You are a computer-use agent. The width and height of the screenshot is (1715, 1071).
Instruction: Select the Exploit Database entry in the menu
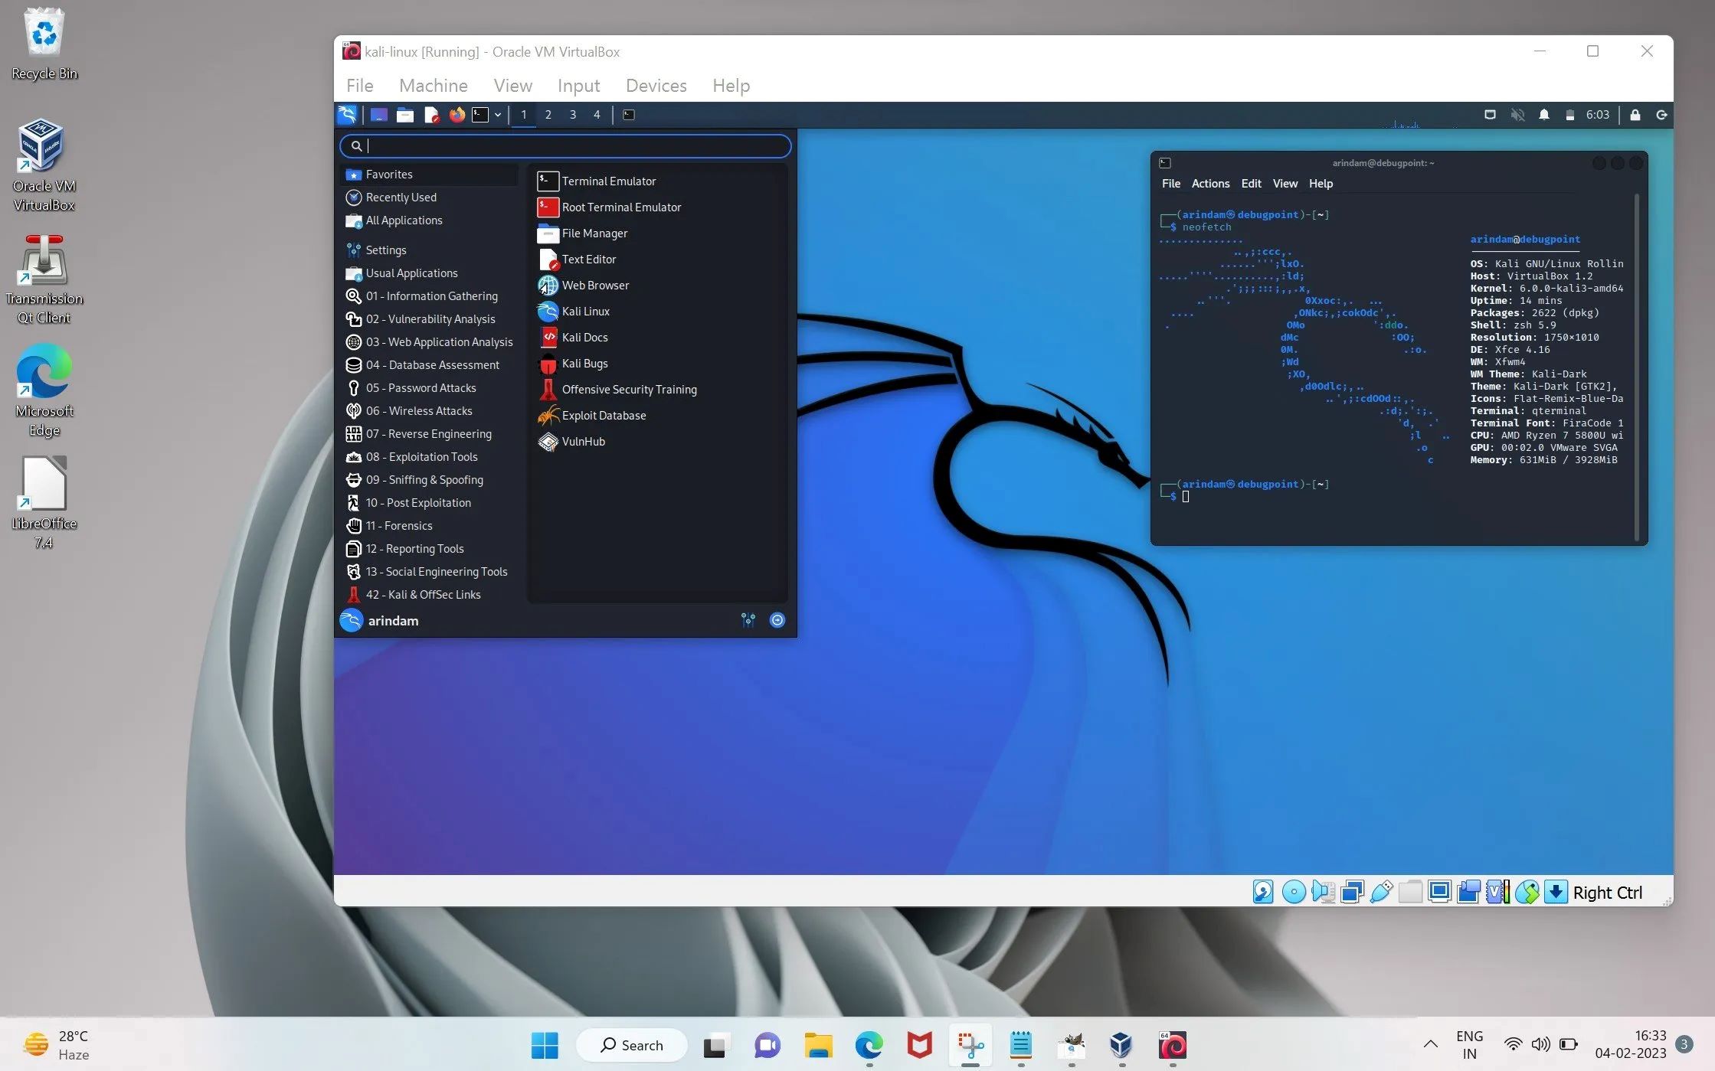[604, 415]
